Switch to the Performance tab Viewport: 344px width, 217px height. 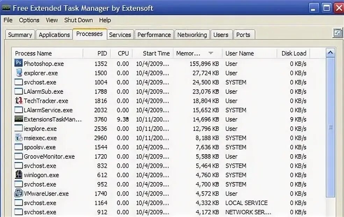154,35
